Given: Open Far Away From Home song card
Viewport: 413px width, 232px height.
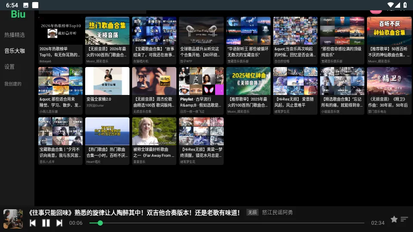Looking at the screenshot, I should (x=154, y=141).
